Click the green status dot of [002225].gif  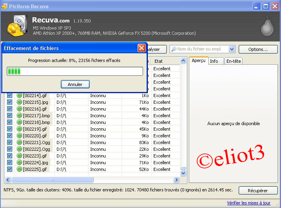(19, 169)
